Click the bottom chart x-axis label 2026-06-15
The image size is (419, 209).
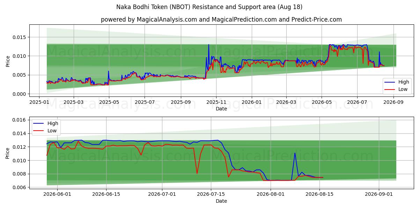pyautogui.click(x=106, y=194)
